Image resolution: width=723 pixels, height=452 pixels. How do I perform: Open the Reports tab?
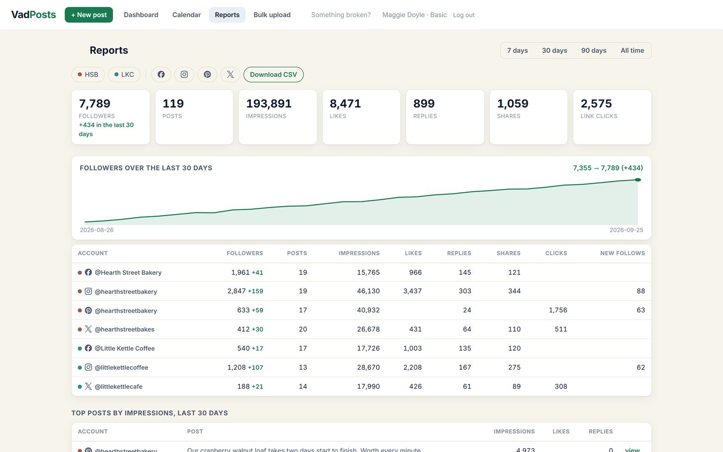click(x=227, y=15)
